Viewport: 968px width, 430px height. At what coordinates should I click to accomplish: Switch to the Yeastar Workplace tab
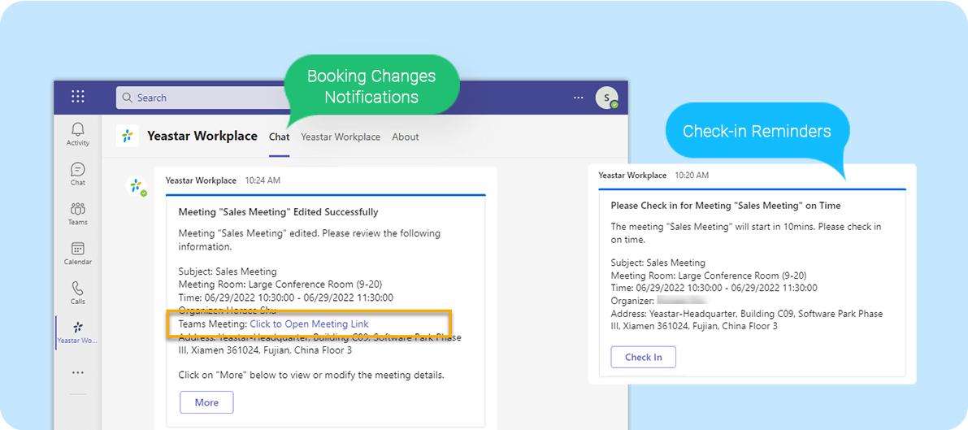[341, 137]
